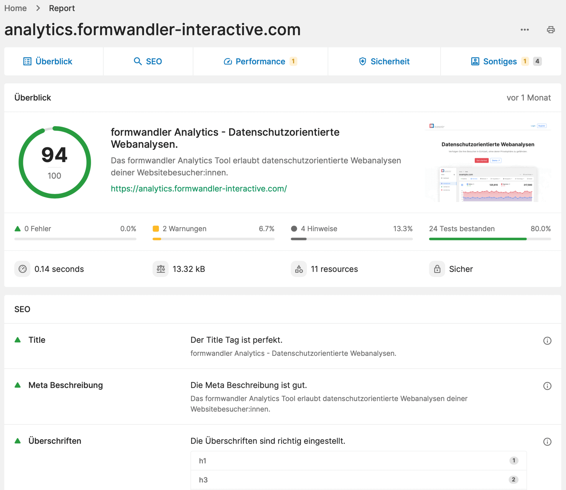
Task: Click green triangle status icon for Meta Beschreibung
Action: (18, 385)
